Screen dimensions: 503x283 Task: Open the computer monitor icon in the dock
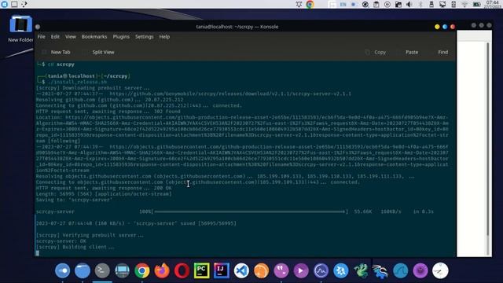tap(122, 270)
